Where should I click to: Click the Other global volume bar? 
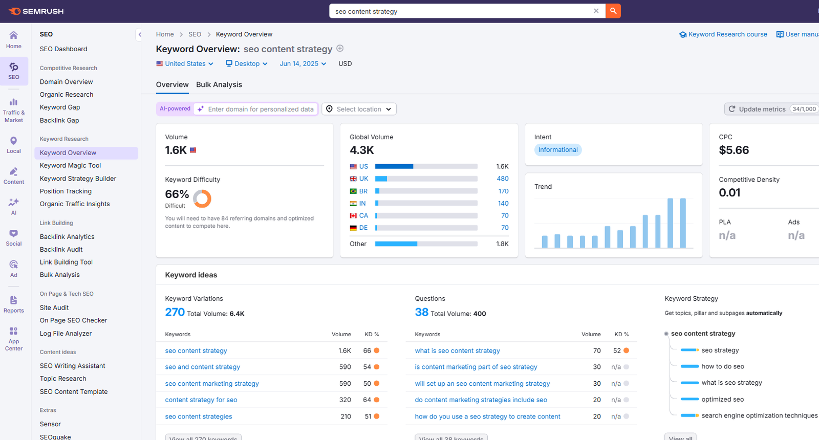point(426,244)
